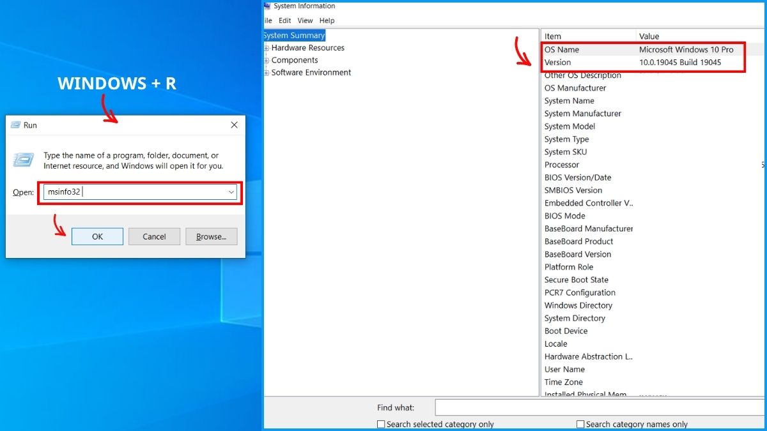Select the System Manufacturer row
This screenshot has width=767, height=431.
pyautogui.click(x=653, y=114)
